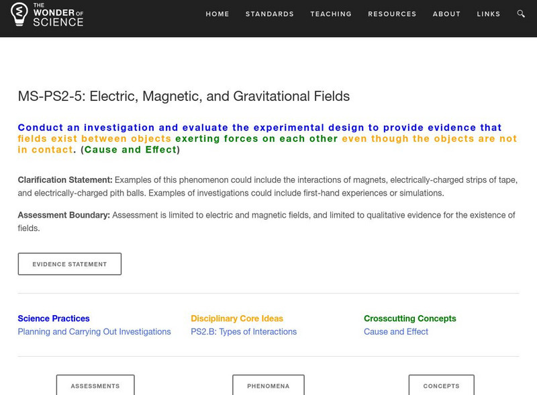Image resolution: width=537 pixels, height=395 pixels.
Task: Open Planning and Carrying Out Investigations link
Action: click(x=94, y=332)
